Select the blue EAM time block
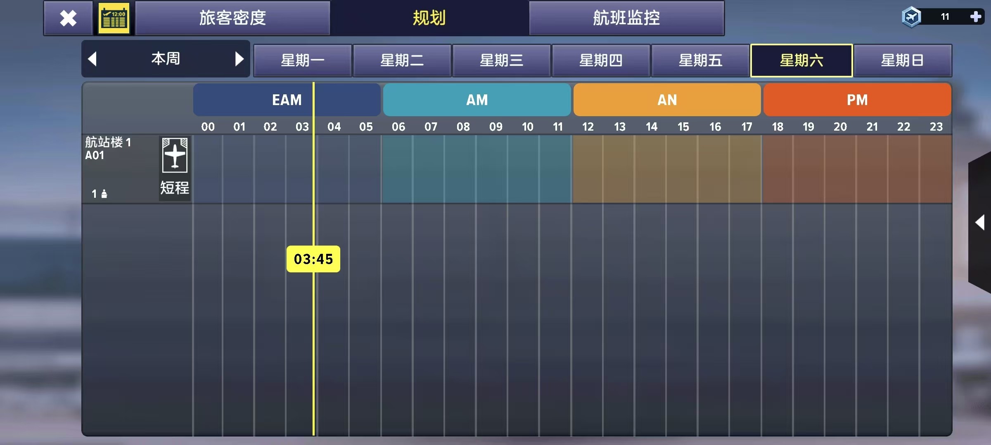Image resolution: width=991 pixels, height=445 pixels. (x=287, y=100)
